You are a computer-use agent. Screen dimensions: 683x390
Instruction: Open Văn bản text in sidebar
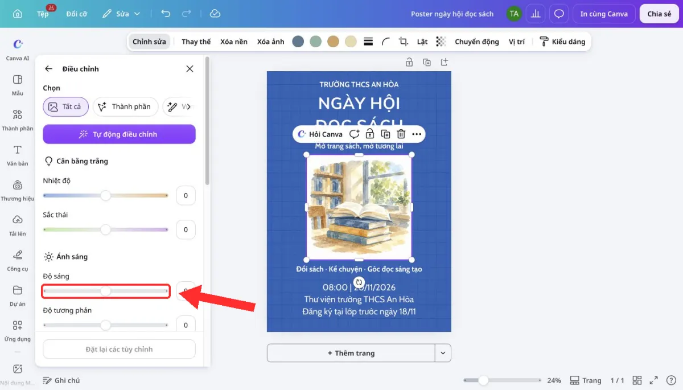click(18, 155)
